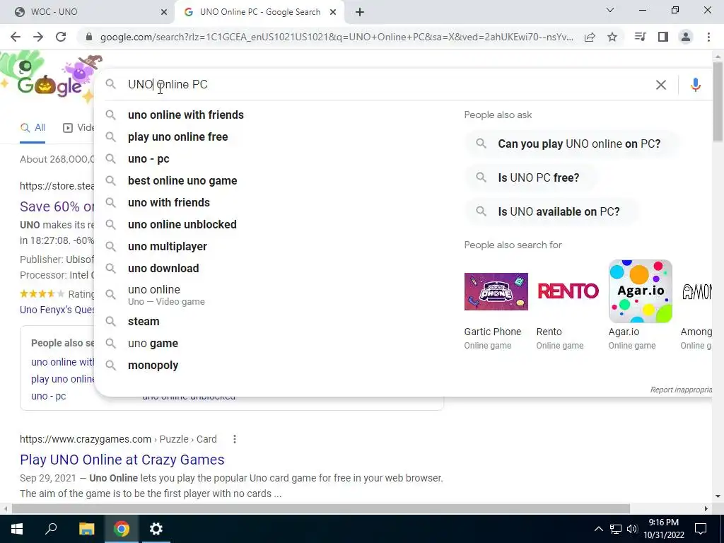Go forward to the next page
The image size is (724, 543).
tap(38, 37)
